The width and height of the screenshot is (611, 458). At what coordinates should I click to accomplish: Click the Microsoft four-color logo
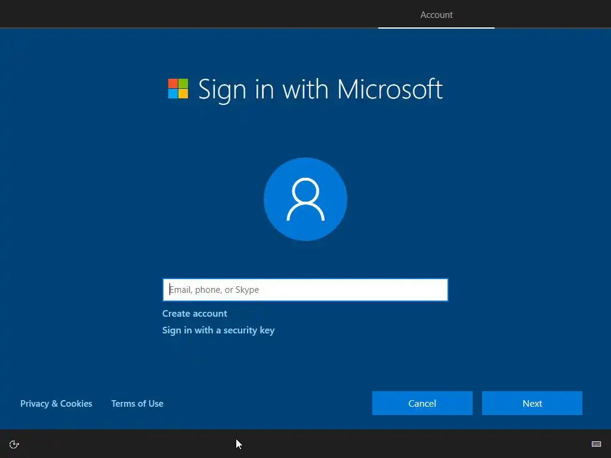(178, 89)
